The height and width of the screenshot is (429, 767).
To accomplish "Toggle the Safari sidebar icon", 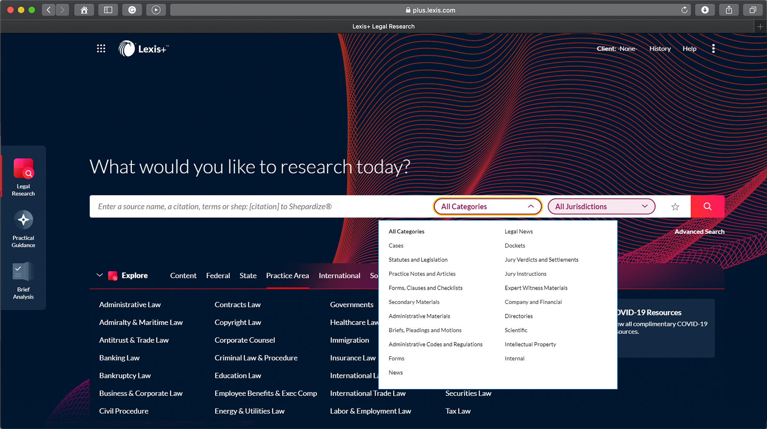I will coord(108,10).
